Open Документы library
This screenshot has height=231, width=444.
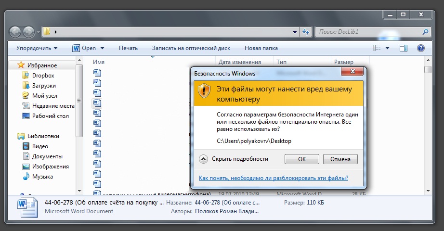tap(47, 156)
